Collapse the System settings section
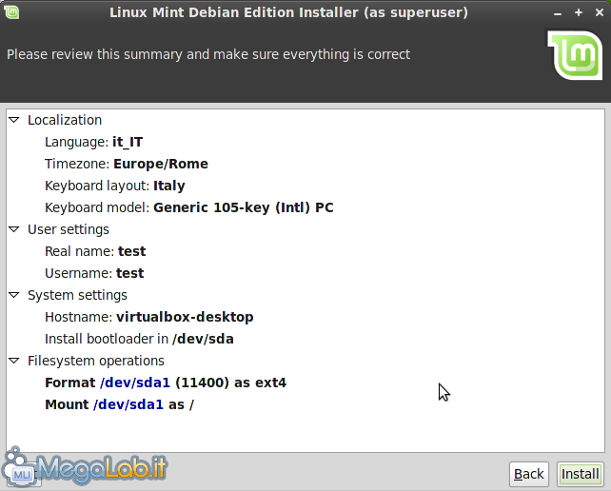Image resolution: width=611 pixels, height=491 pixels. point(13,295)
